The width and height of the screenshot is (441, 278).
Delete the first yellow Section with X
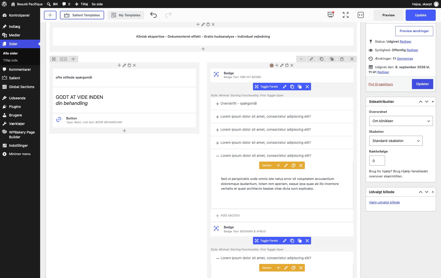pos(301,165)
